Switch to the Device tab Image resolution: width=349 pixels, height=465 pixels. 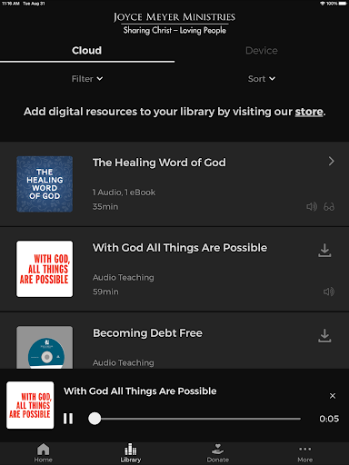pyautogui.click(x=262, y=51)
